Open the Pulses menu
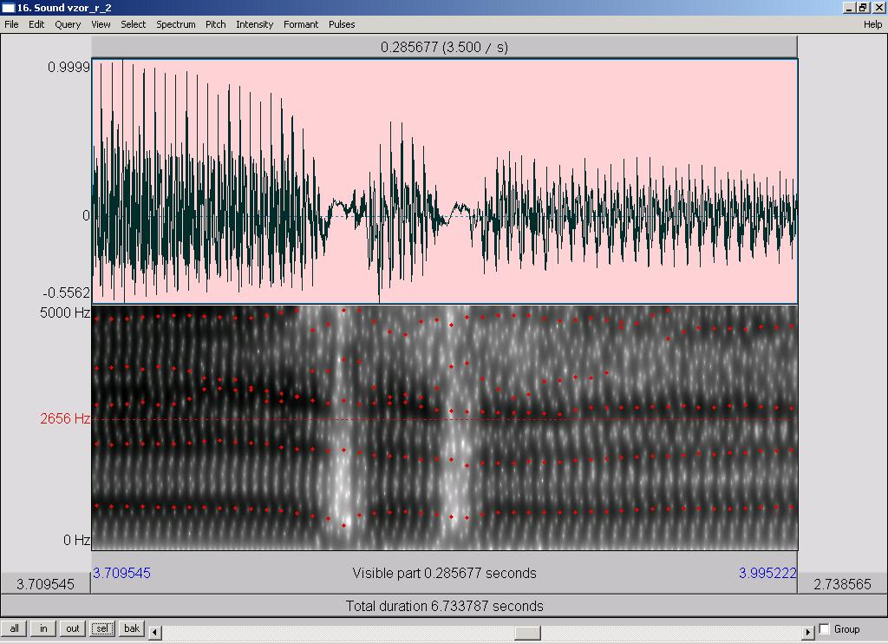 (x=342, y=24)
